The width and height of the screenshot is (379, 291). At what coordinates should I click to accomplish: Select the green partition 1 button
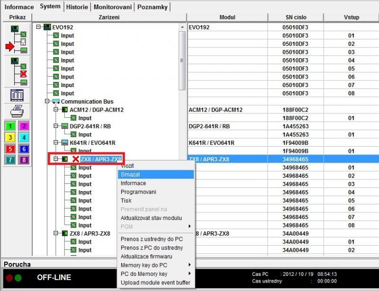pos(10,126)
